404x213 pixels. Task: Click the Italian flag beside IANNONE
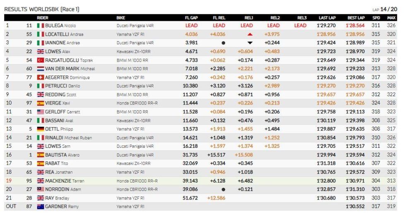pyautogui.click(x=41, y=43)
